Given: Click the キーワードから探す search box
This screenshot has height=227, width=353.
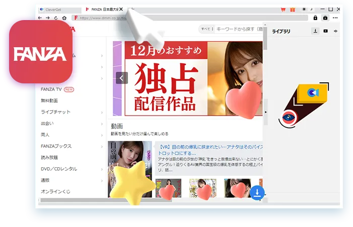Looking at the screenshot, I should (x=239, y=29).
